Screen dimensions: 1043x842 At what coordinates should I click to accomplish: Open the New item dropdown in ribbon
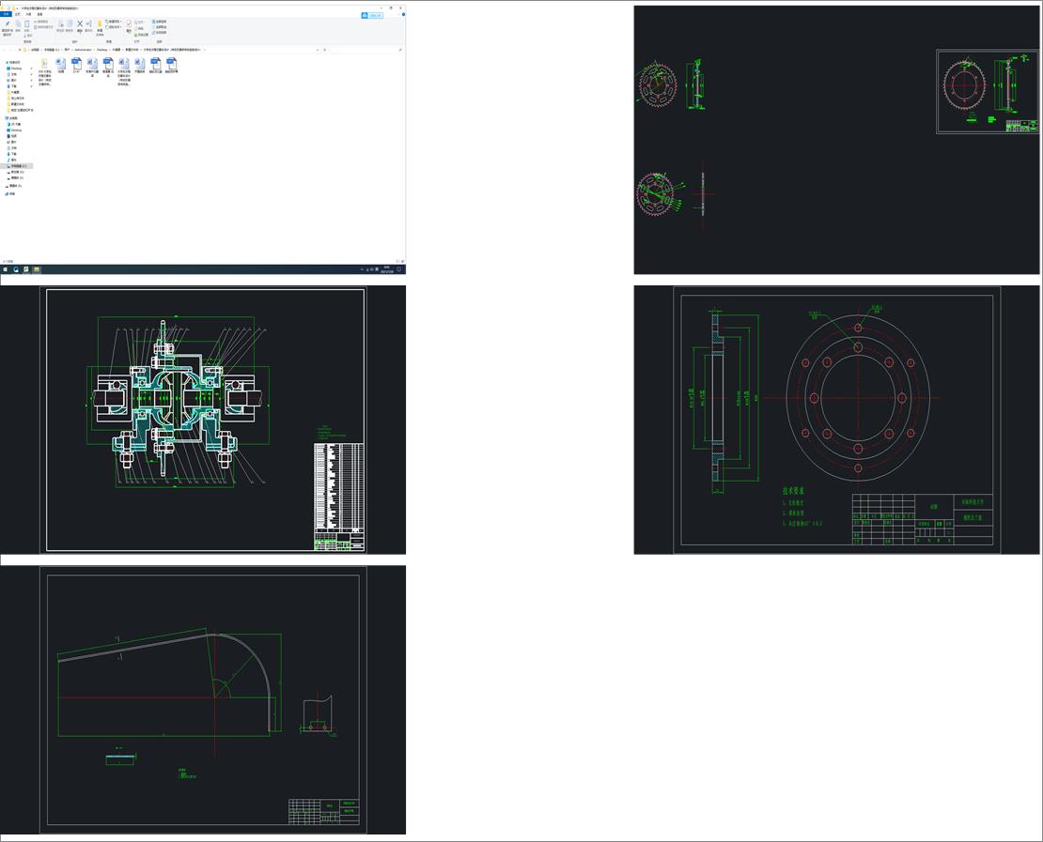click(115, 21)
